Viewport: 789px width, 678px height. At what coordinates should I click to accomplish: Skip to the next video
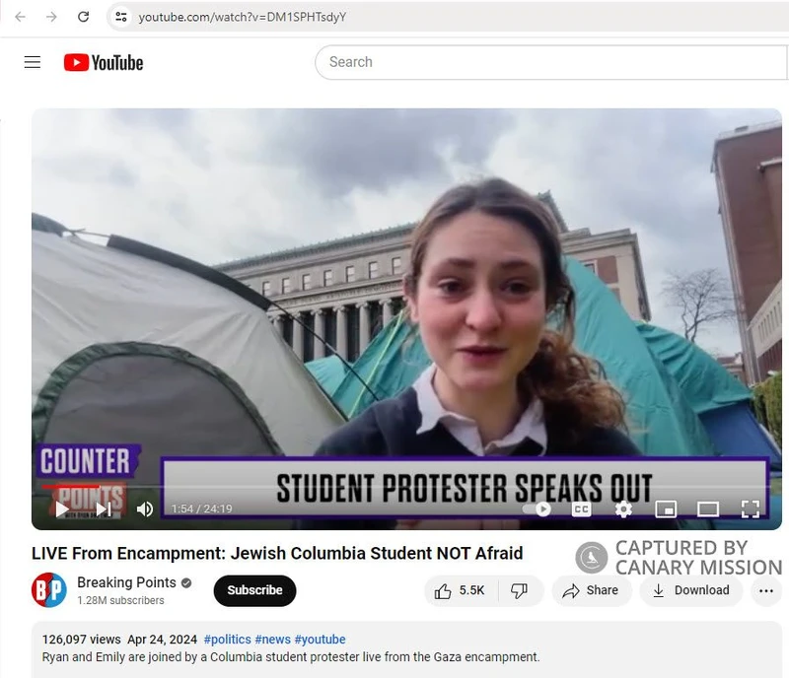104,508
